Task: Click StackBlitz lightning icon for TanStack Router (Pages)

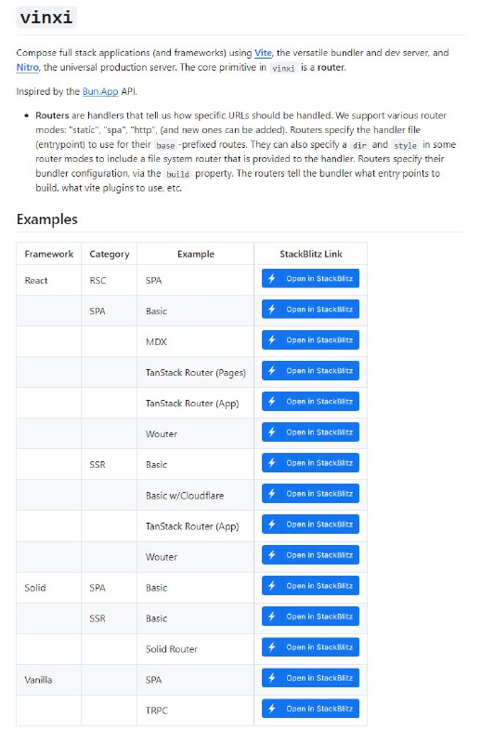Action: (272, 370)
